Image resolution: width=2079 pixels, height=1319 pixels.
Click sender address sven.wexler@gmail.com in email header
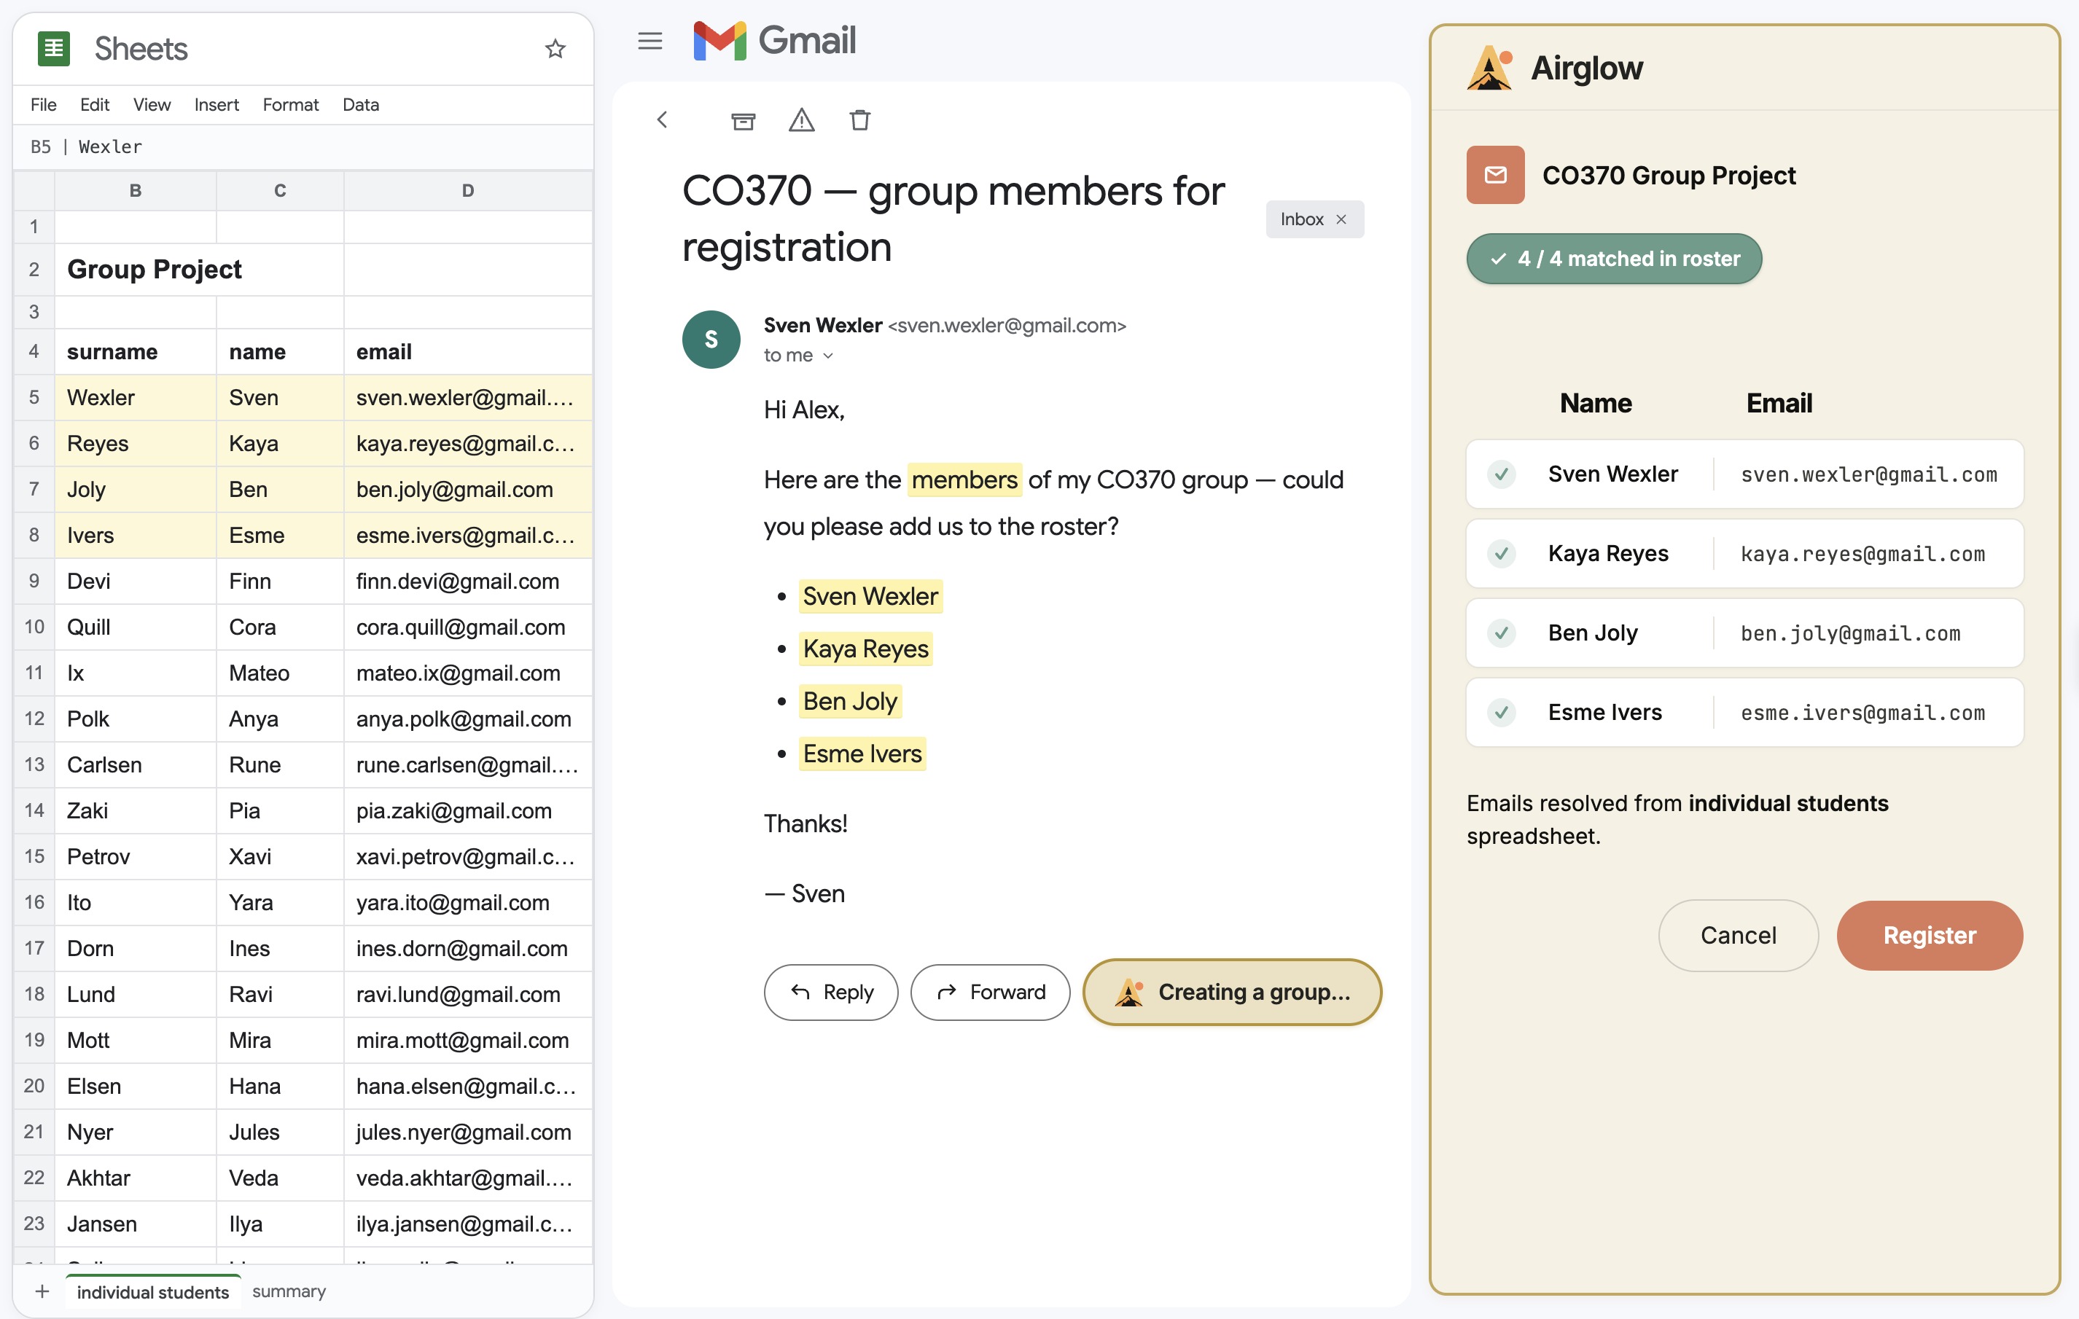(x=1007, y=326)
